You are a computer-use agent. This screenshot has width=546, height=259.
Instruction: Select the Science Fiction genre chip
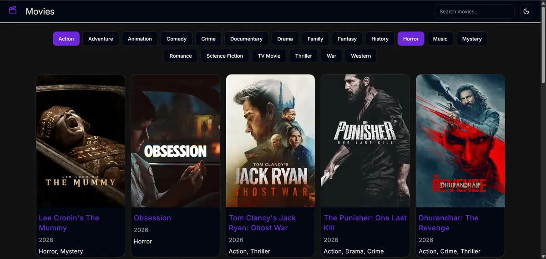(225, 55)
